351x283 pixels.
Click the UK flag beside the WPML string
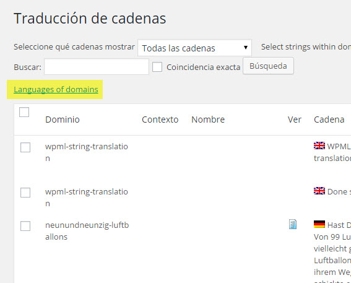pyautogui.click(x=319, y=146)
